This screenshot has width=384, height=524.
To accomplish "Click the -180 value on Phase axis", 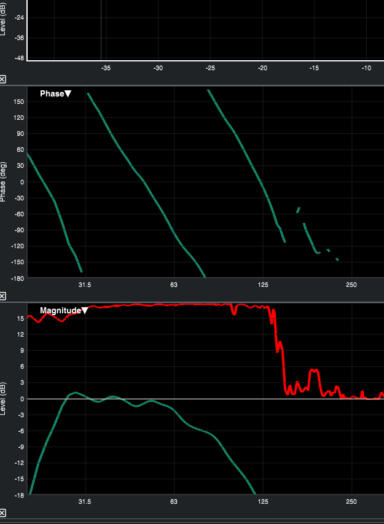I will pos(18,278).
